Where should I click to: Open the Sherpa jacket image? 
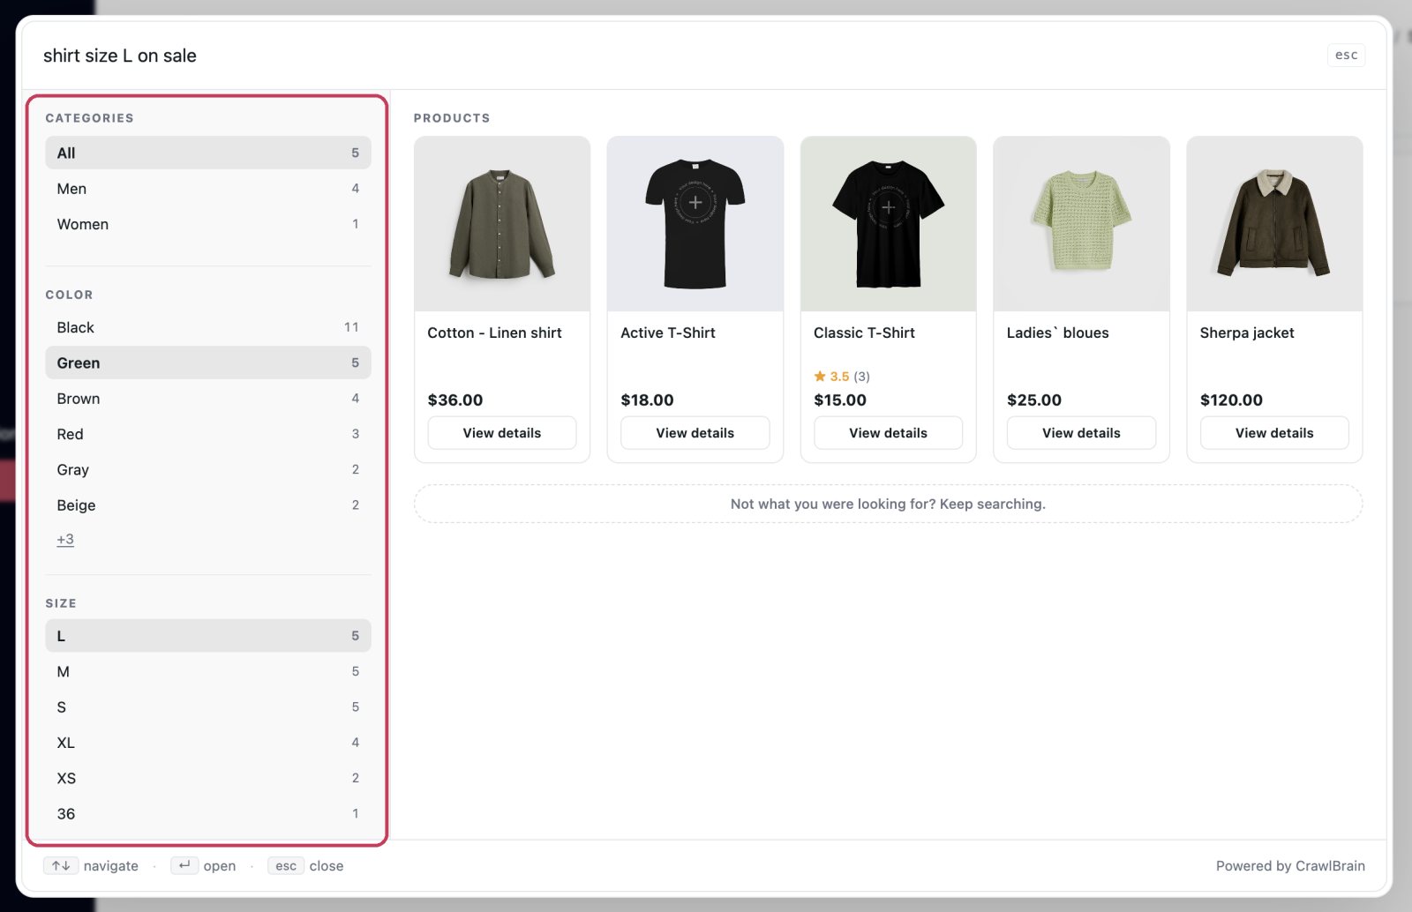point(1274,223)
